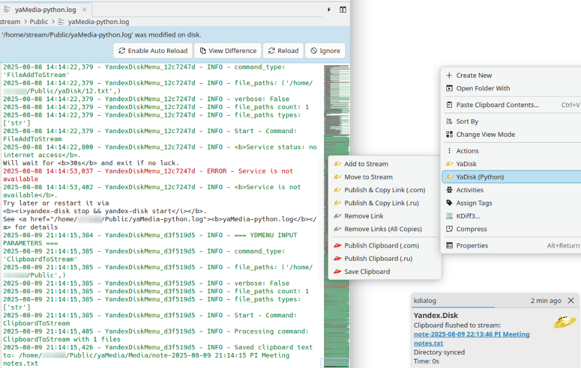The image size is (581, 368).
Task: Close the kdialog notification
Action: [571, 301]
